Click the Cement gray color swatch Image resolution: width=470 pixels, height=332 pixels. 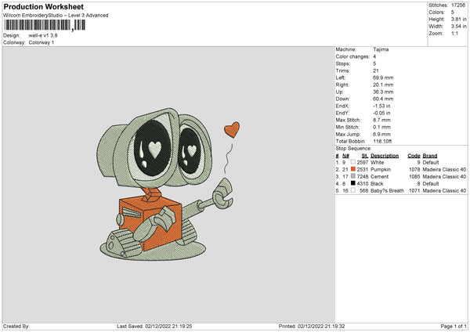(x=353, y=176)
